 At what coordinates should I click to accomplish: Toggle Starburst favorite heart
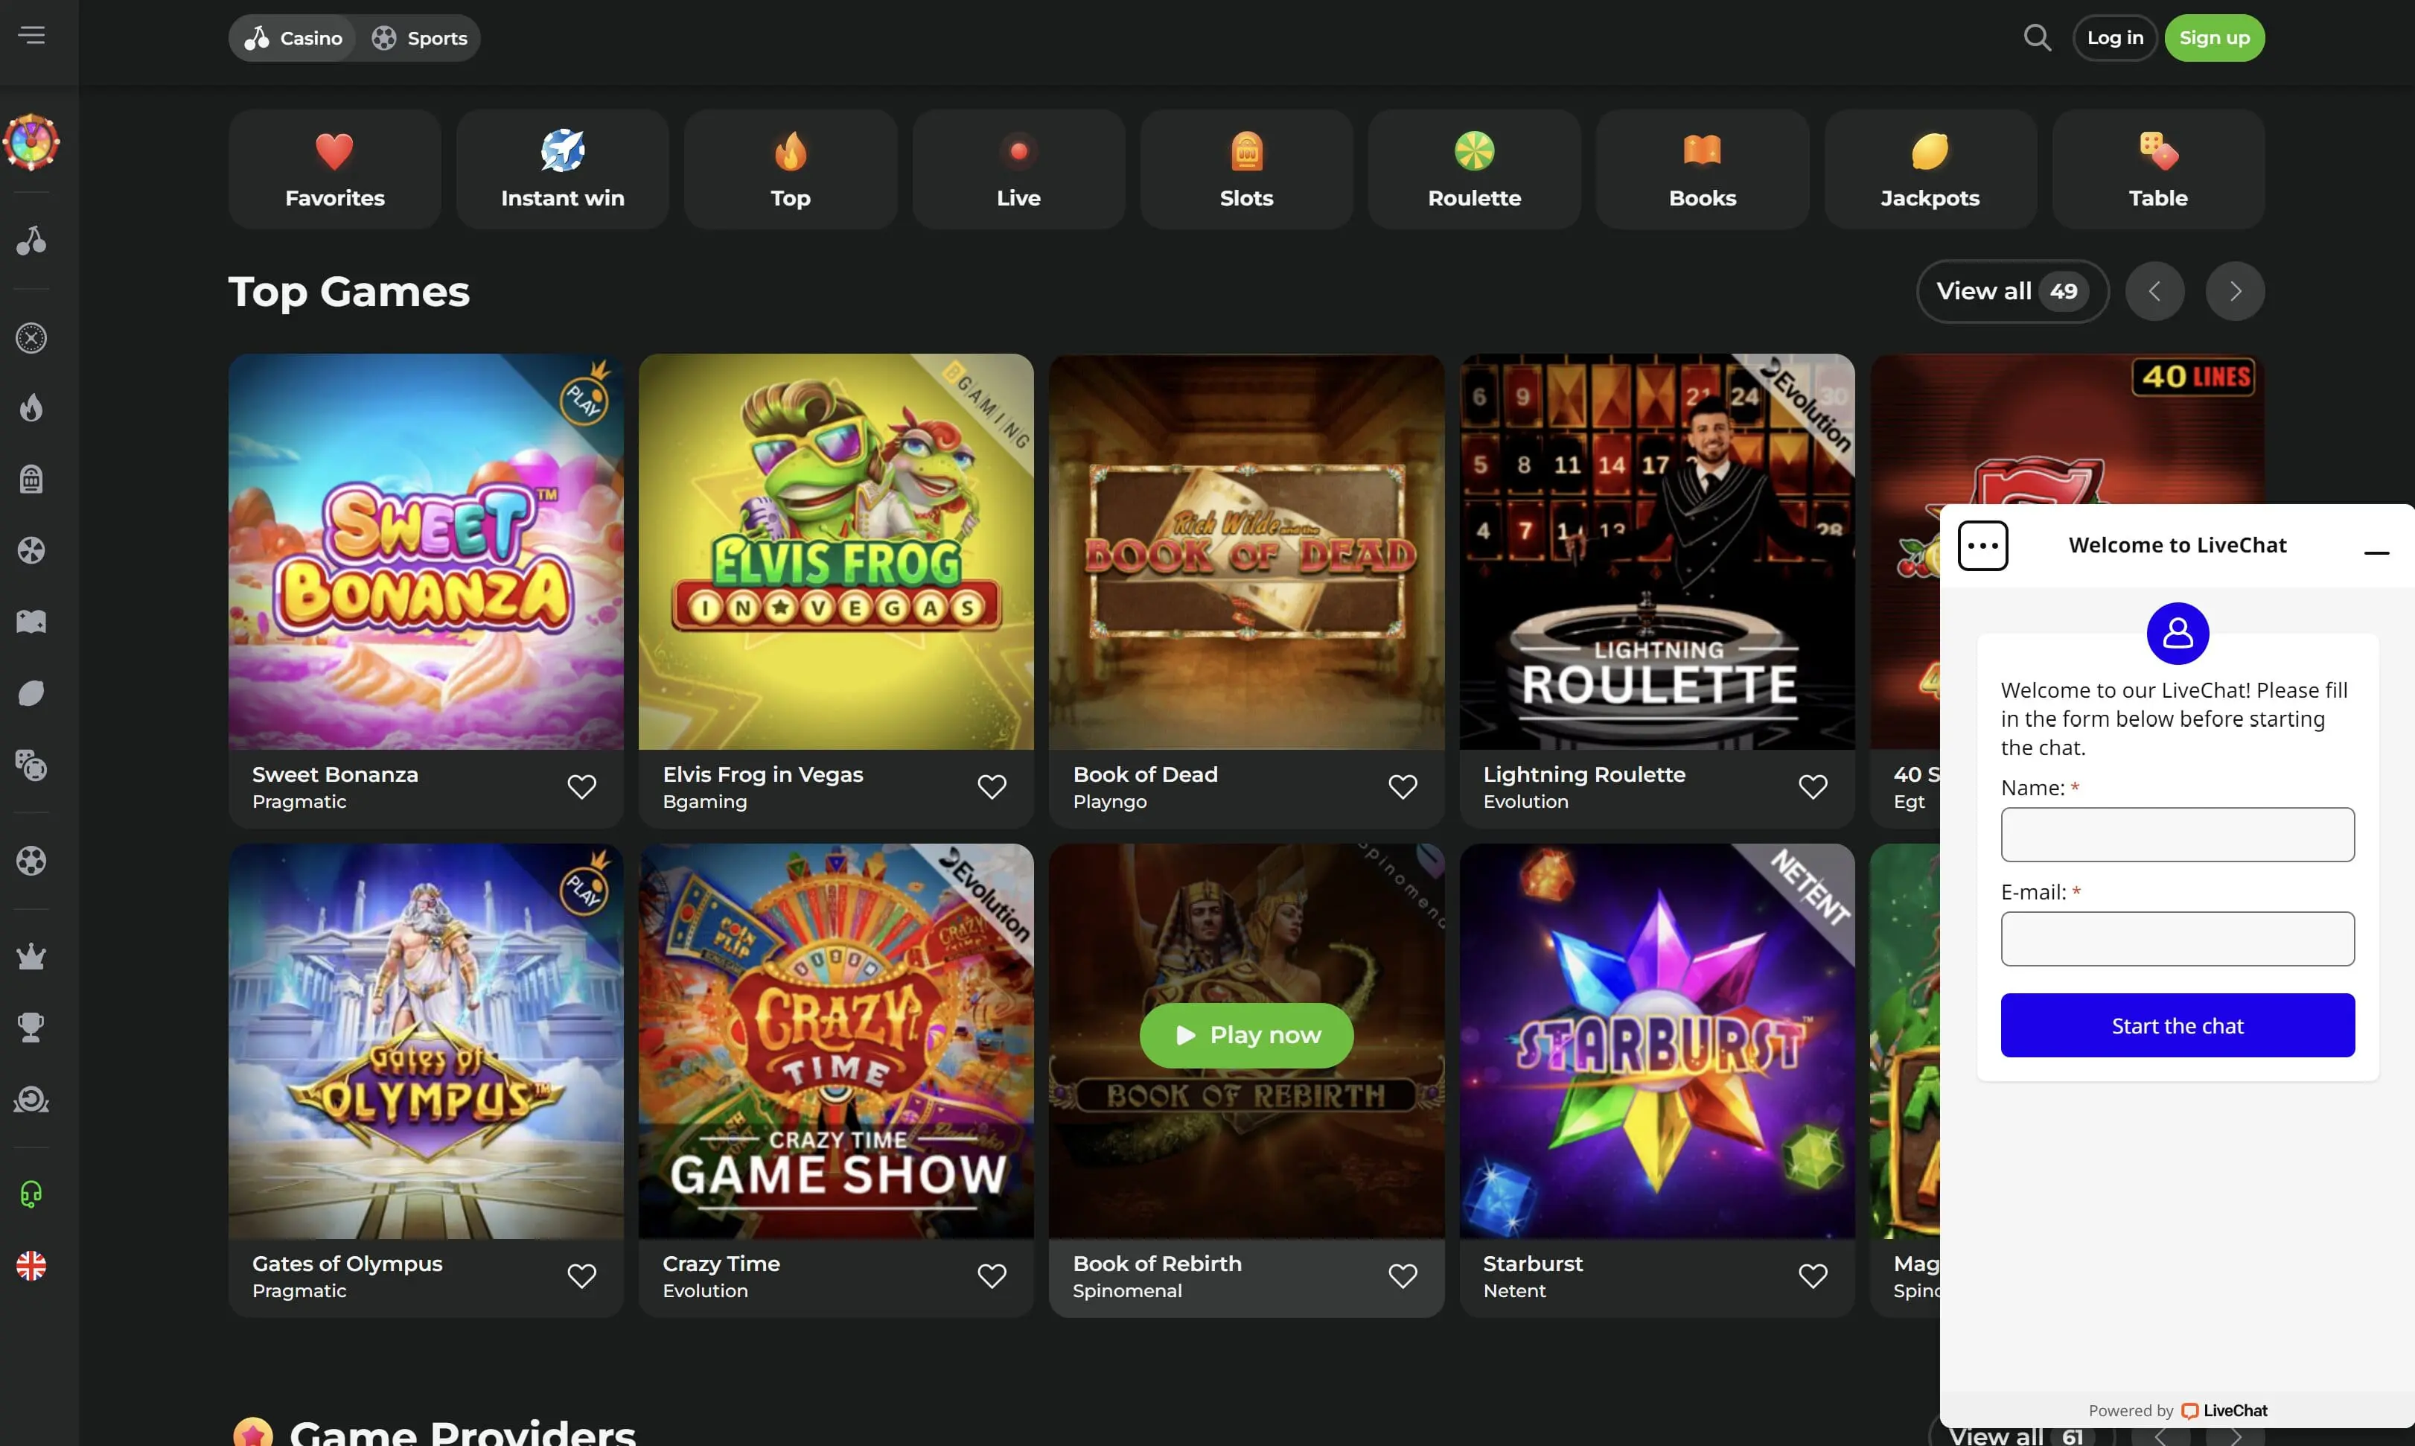1812,1275
